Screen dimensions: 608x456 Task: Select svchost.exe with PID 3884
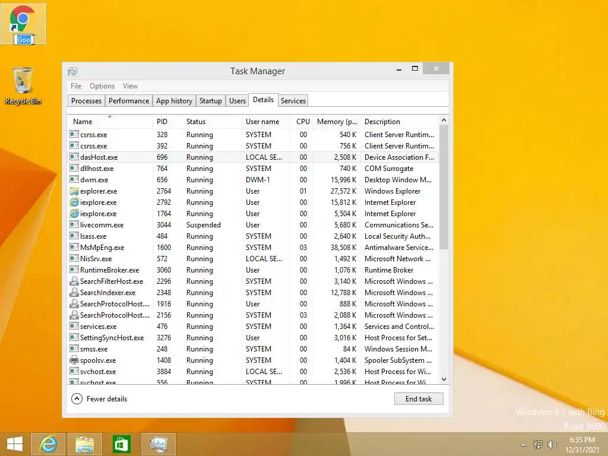click(x=253, y=372)
